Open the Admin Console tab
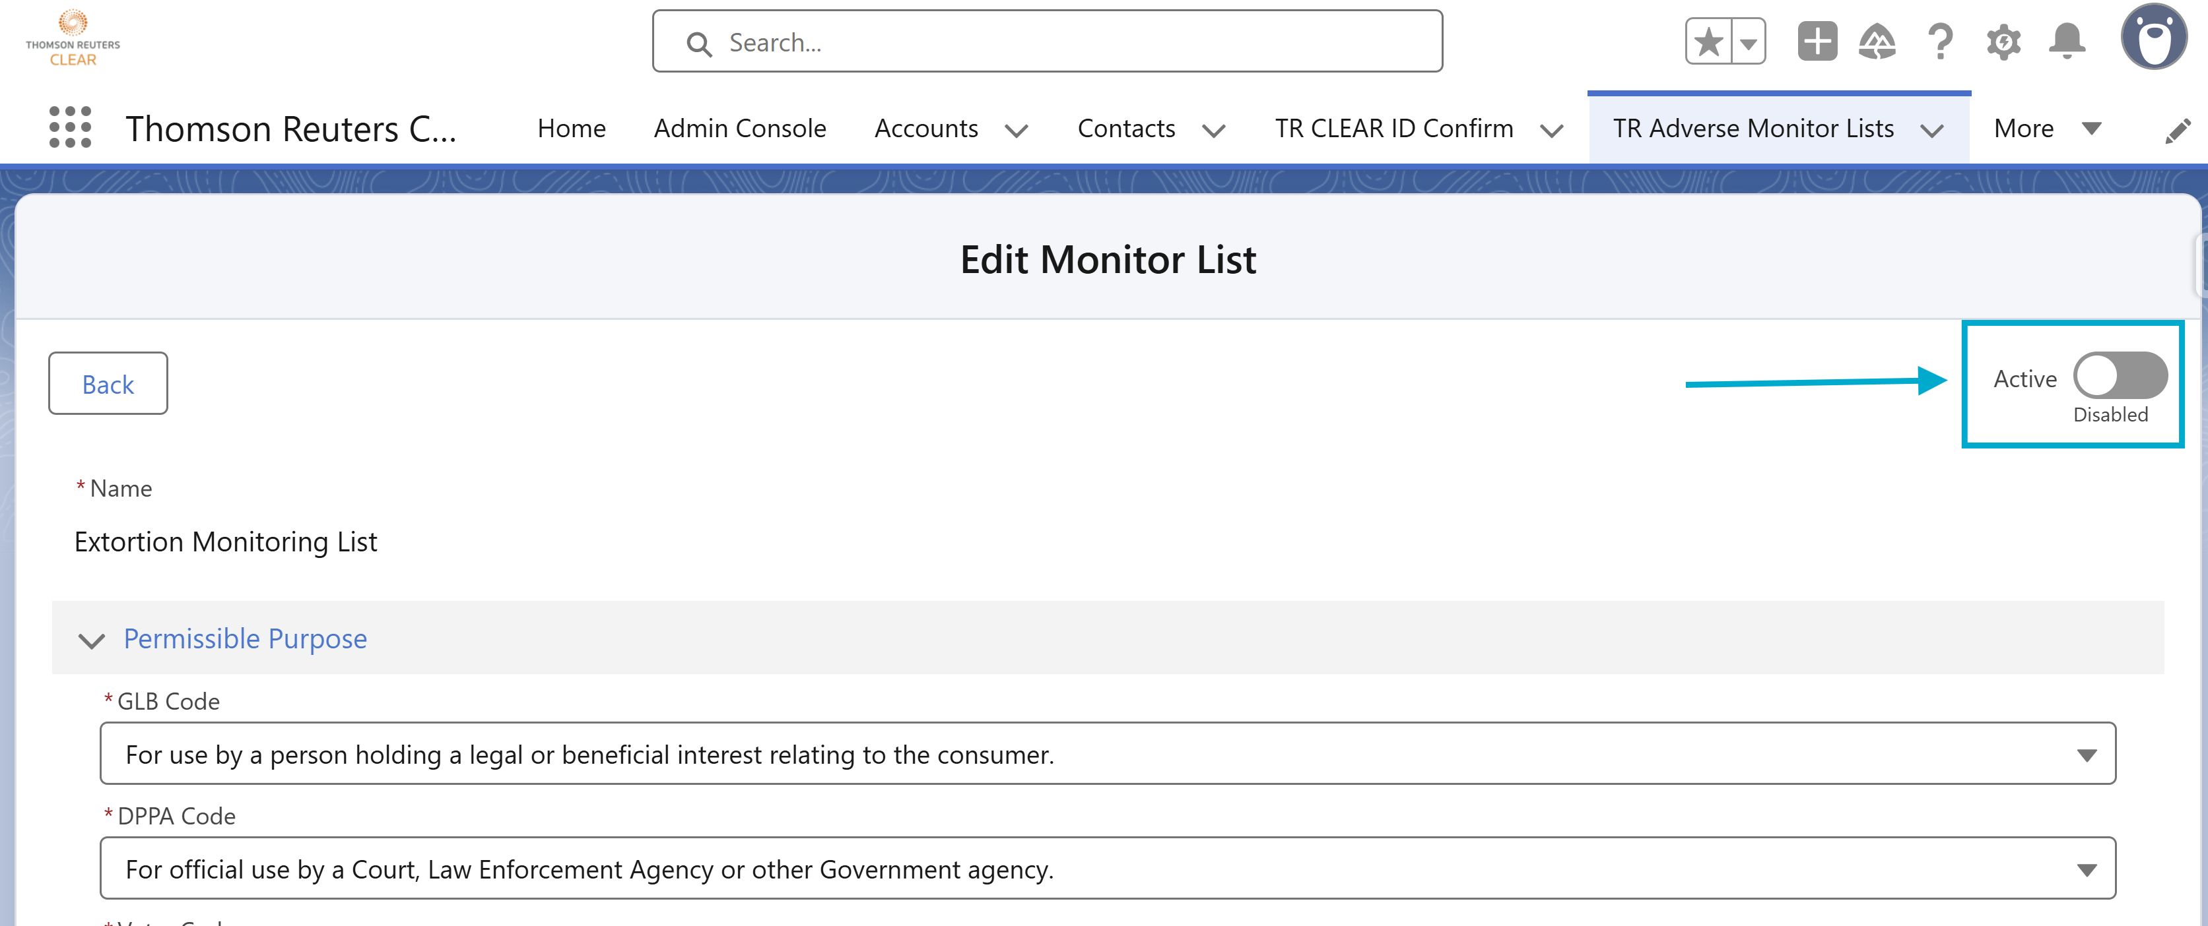 (x=740, y=129)
